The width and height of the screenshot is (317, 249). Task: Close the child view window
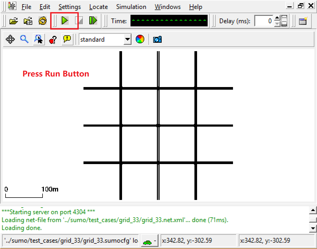(x=311, y=6)
